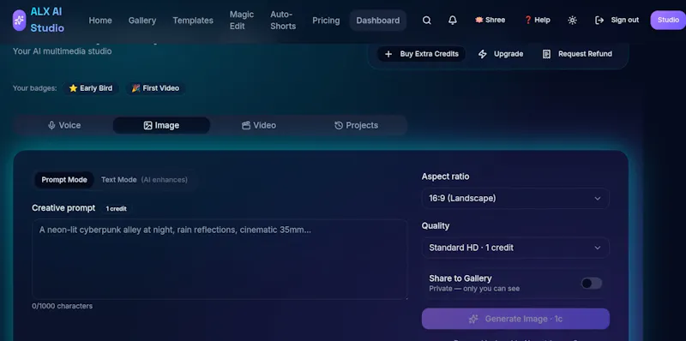This screenshot has height=341, width=686.
Task: Expand Quality chevron arrow
Action: [597, 248]
